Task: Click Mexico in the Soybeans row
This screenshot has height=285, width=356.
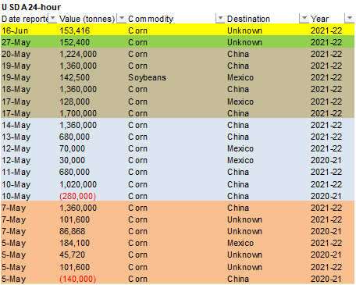Action: pos(240,77)
